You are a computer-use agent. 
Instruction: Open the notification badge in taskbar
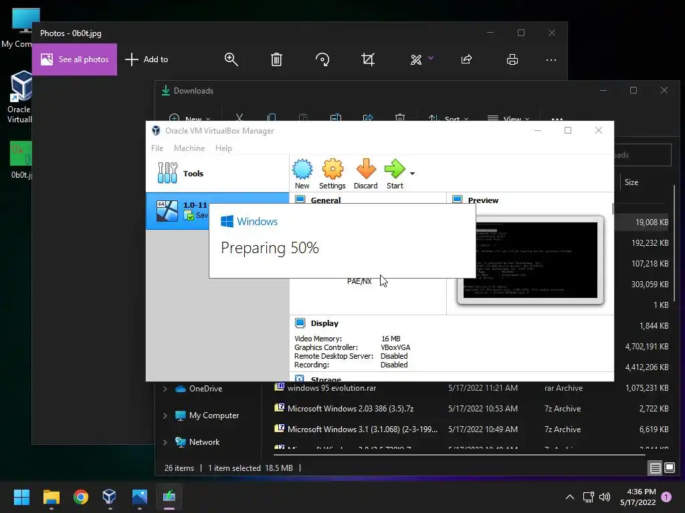(x=666, y=497)
